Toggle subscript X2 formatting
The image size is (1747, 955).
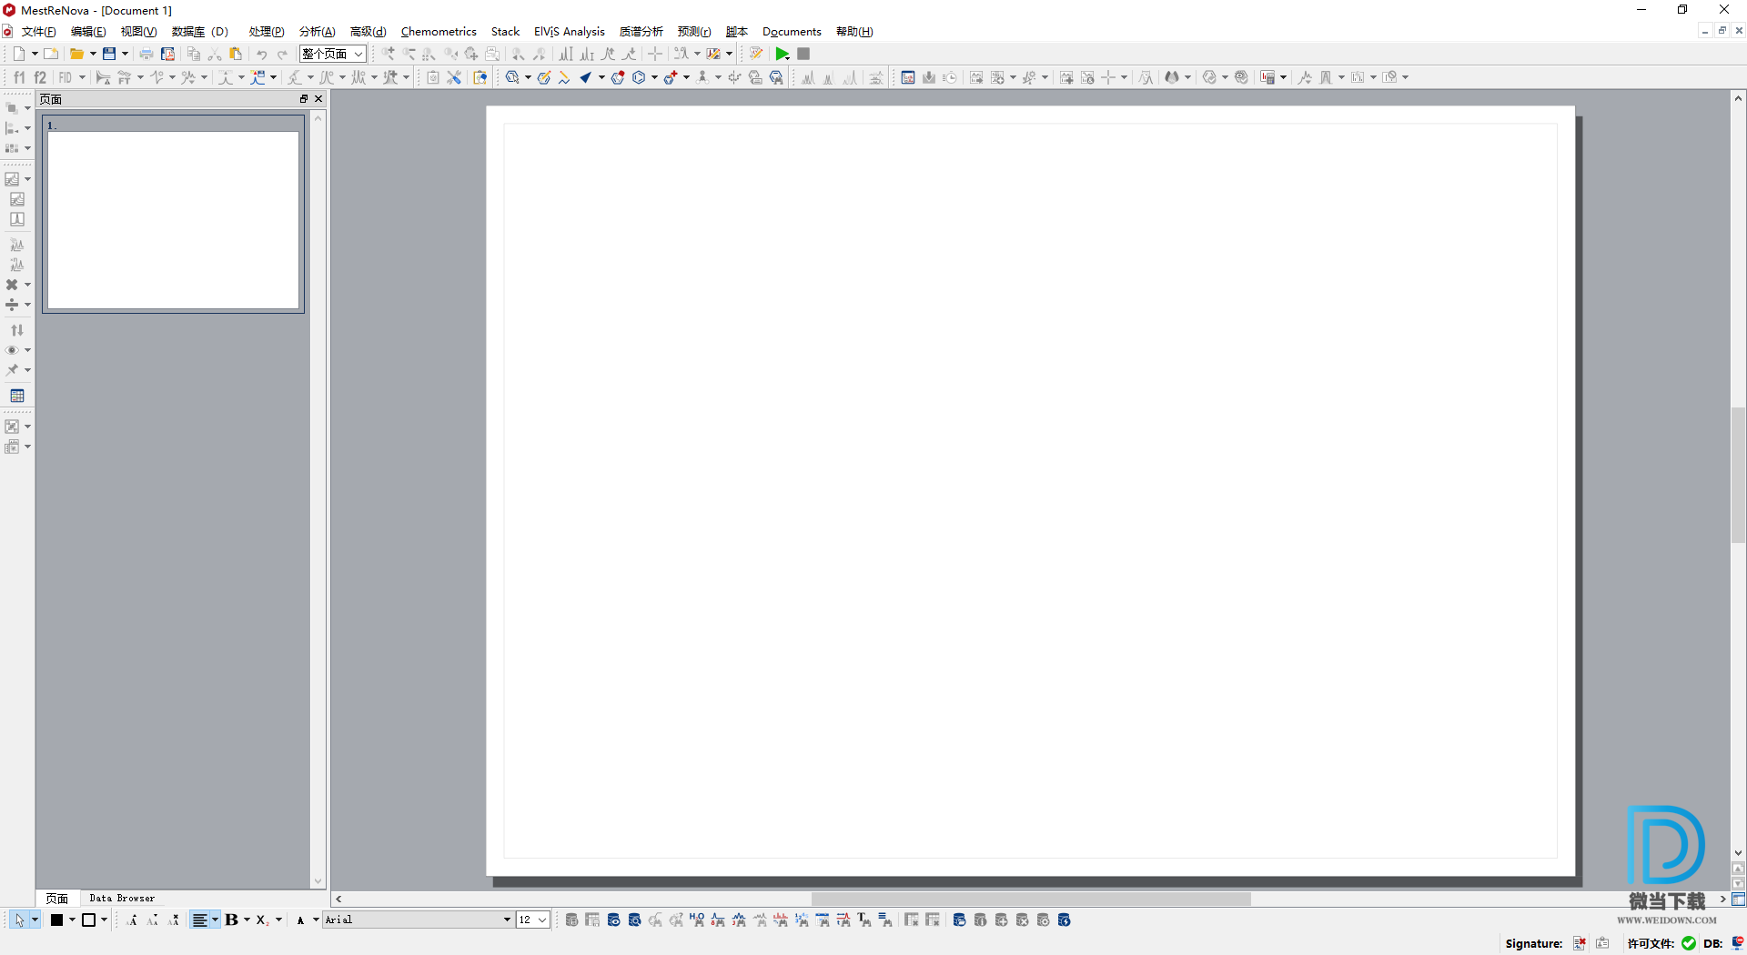(x=262, y=920)
